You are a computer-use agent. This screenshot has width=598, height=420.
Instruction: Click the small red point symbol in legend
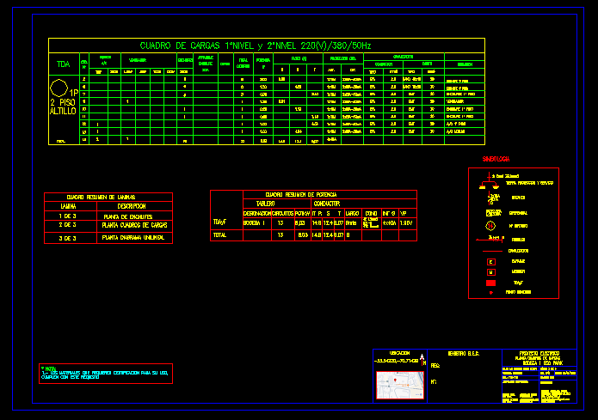490,292
